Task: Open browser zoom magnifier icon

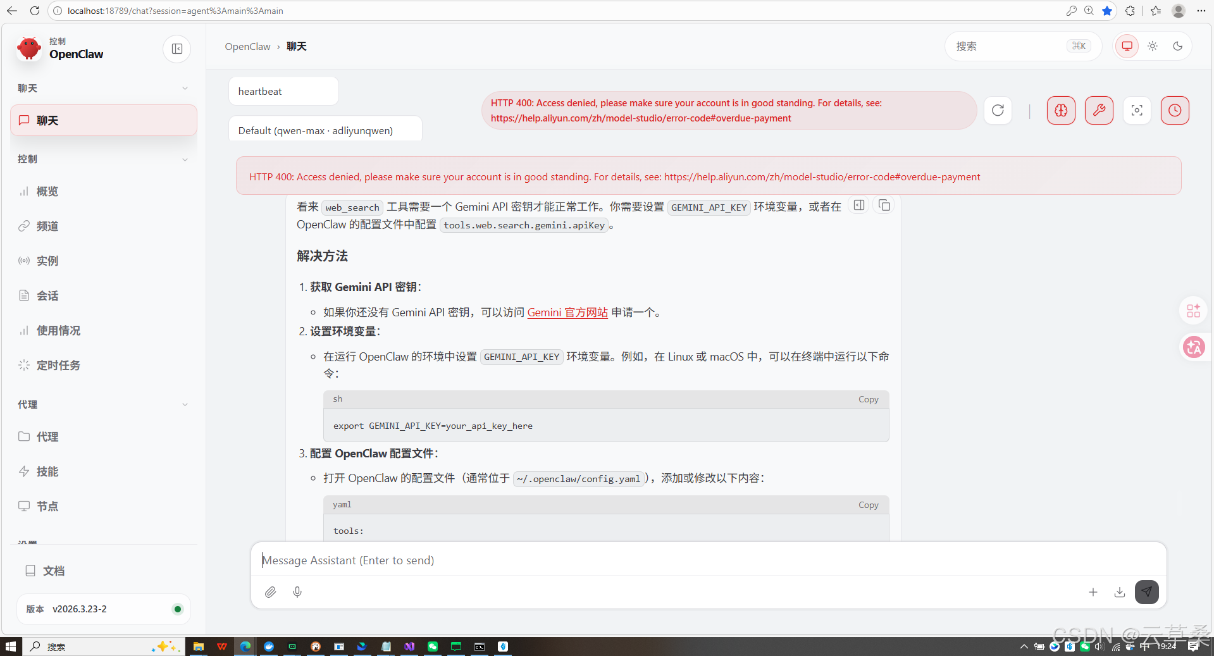Action: point(1089,11)
